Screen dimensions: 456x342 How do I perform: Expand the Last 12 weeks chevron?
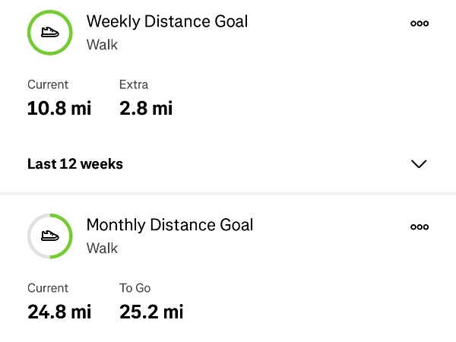tap(418, 164)
